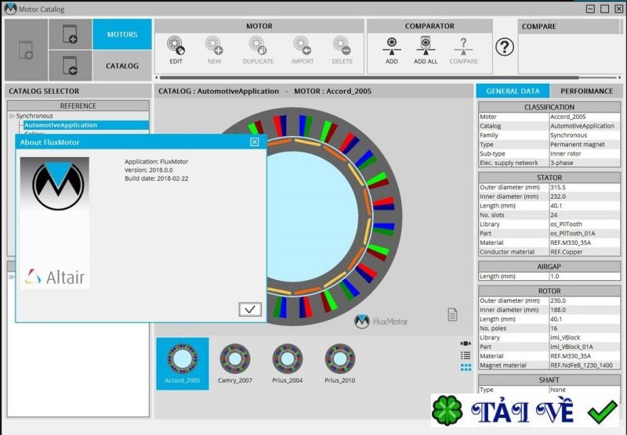
Task: Click the DELETE motor icon
Action: click(342, 45)
